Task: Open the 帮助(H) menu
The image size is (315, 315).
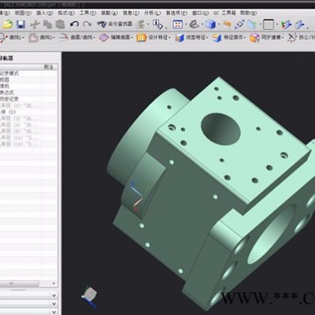Action: tap(248, 13)
